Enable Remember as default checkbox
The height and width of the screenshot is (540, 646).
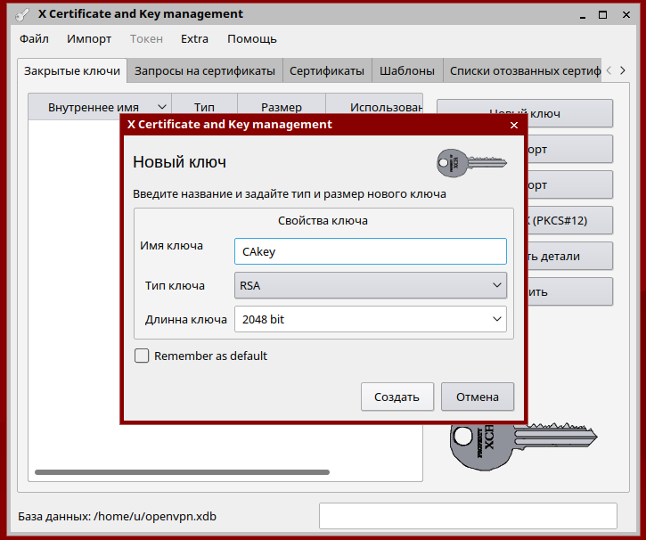pos(142,356)
